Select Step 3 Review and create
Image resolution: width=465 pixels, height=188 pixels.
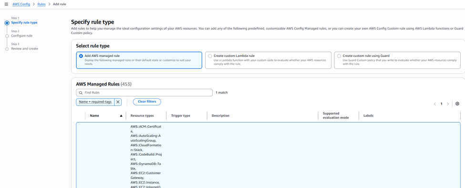25,49
